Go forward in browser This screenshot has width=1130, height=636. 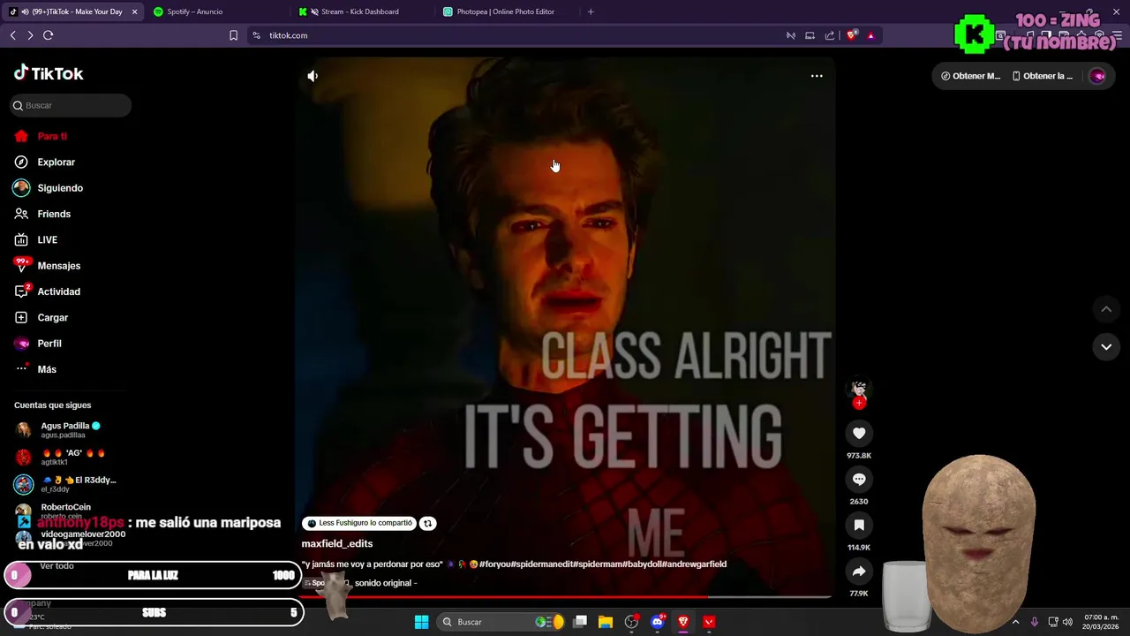30,35
